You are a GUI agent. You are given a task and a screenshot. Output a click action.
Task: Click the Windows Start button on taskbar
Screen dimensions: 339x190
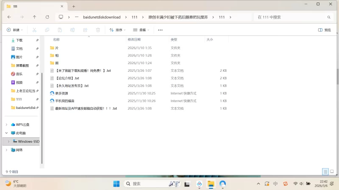[117, 184]
